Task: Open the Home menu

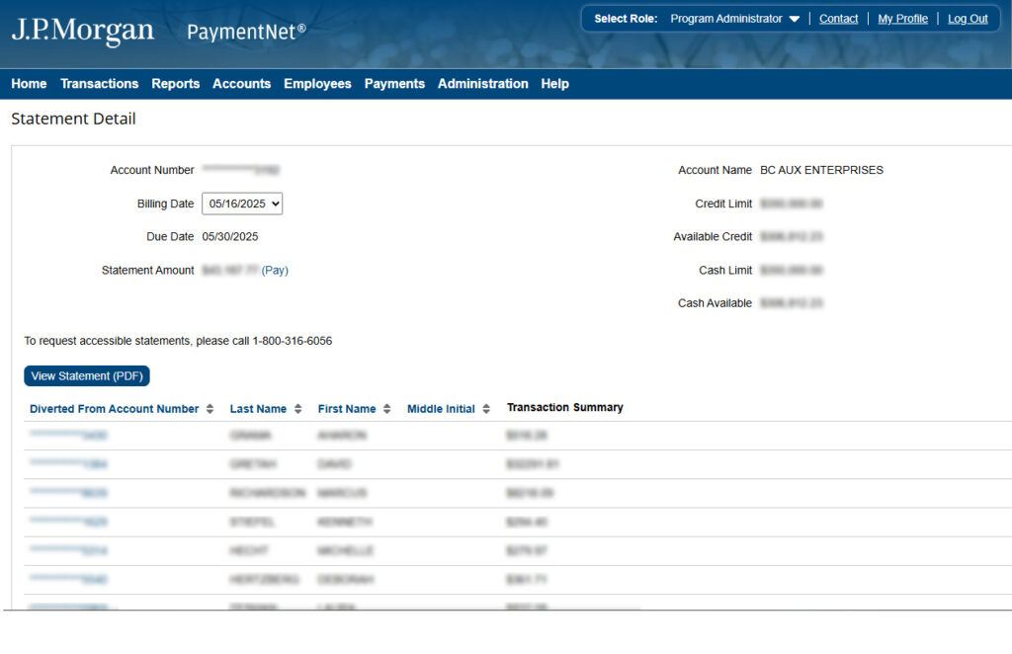Action: point(29,84)
